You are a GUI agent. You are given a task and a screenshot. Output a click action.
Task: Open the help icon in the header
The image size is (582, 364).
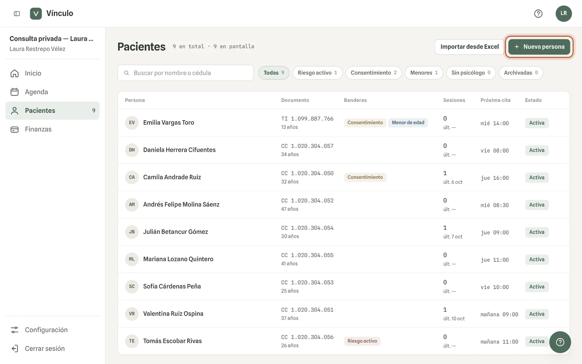(x=538, y=13)
